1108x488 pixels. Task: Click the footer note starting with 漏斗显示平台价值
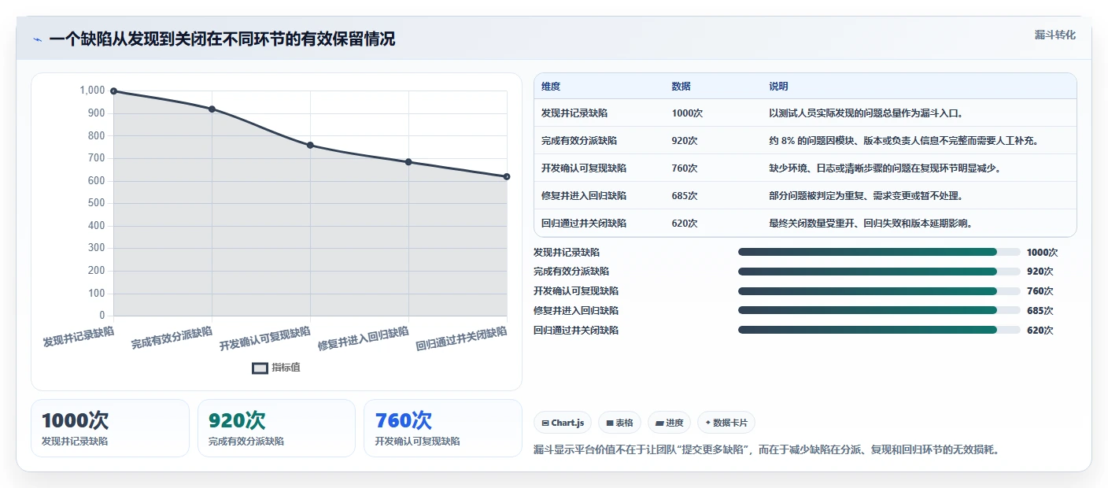[x=767, y=449]
